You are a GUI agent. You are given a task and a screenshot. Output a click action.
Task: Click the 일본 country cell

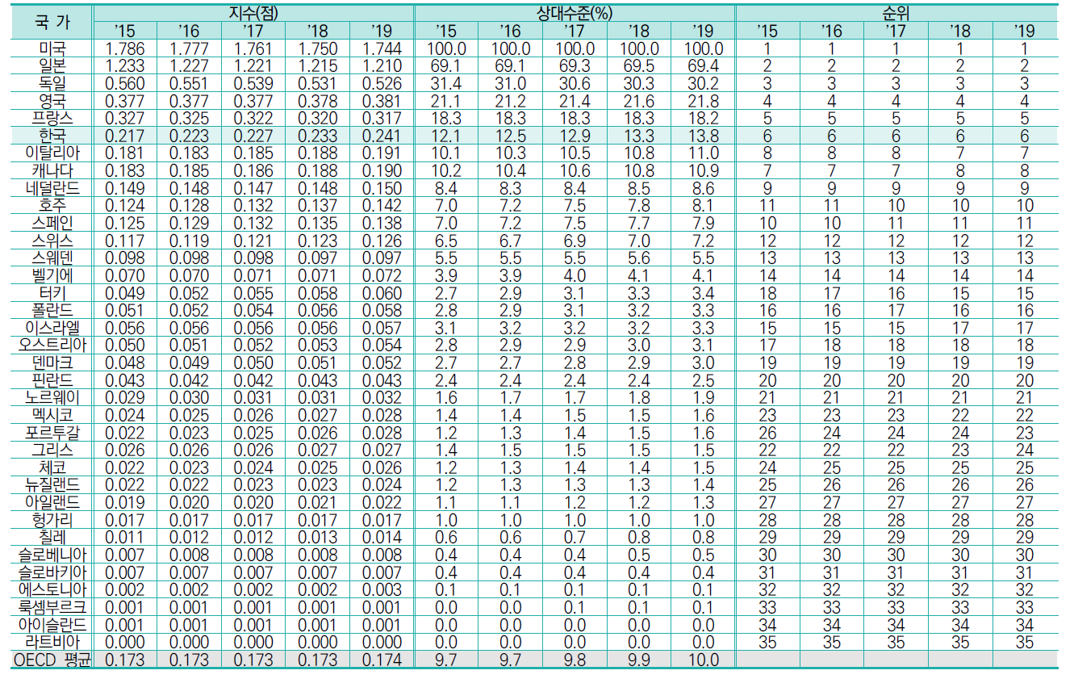52,65
